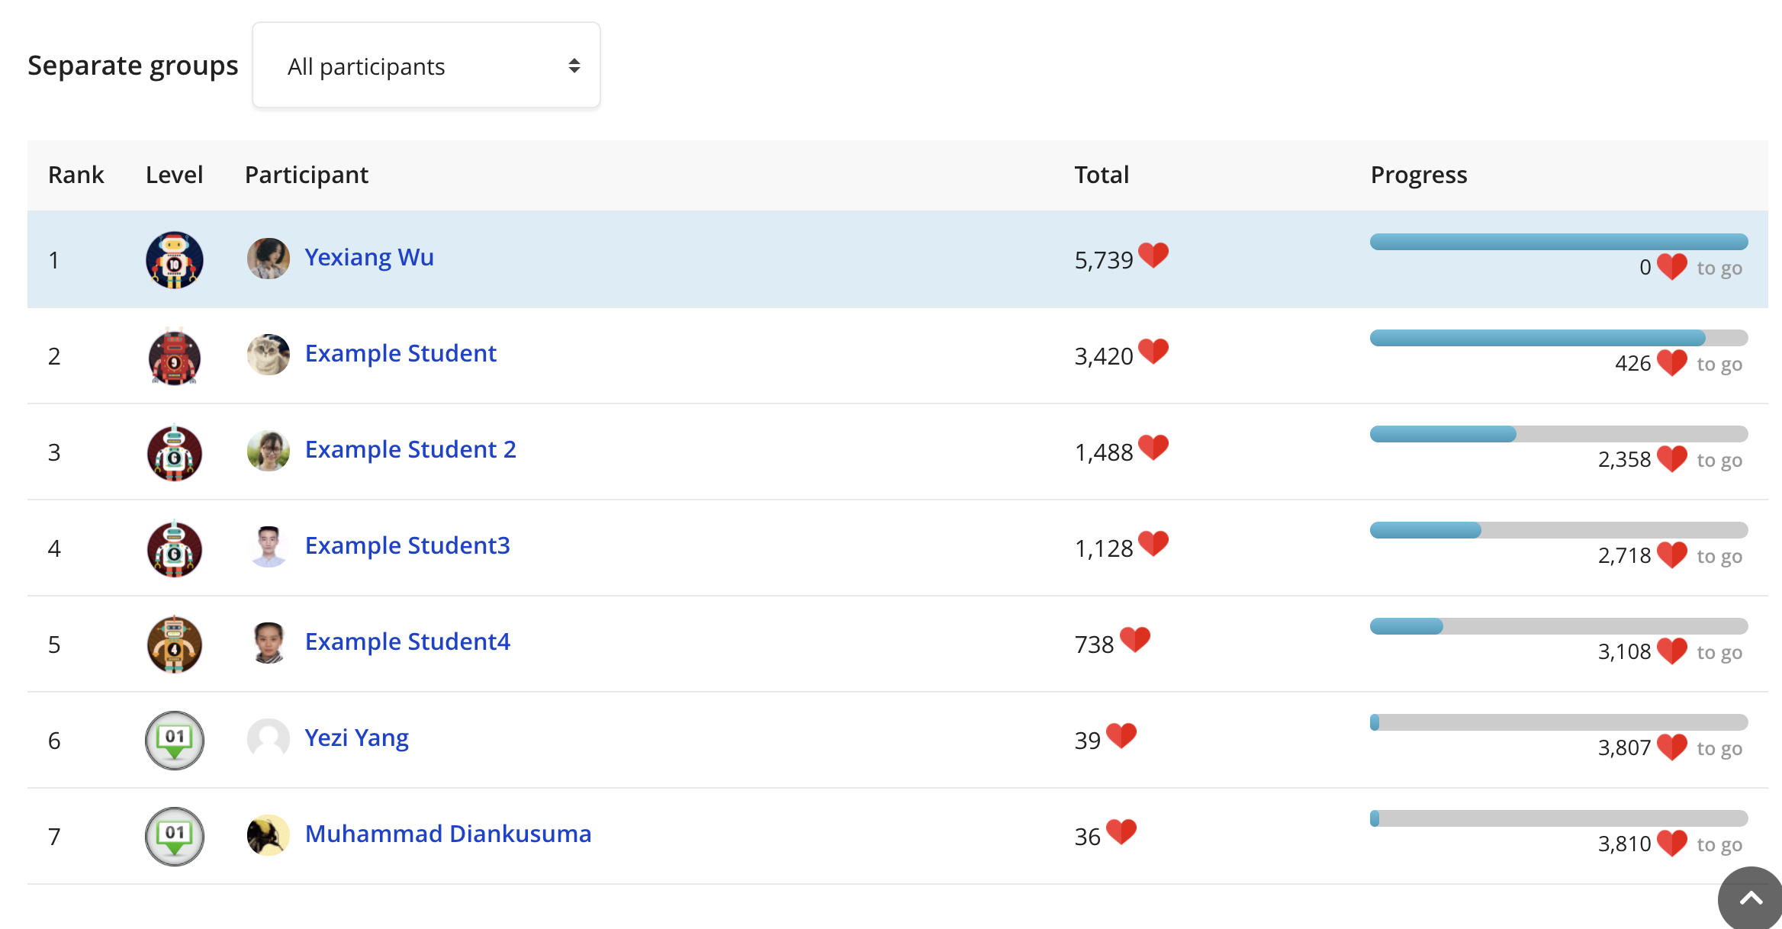Click Yexiang Wu's profile avatar
The width and height of the screenshot is (1782, 929).
[269, 259]
